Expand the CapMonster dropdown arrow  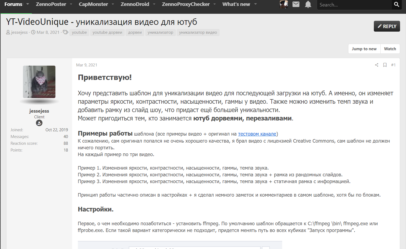tap(113, 4)
